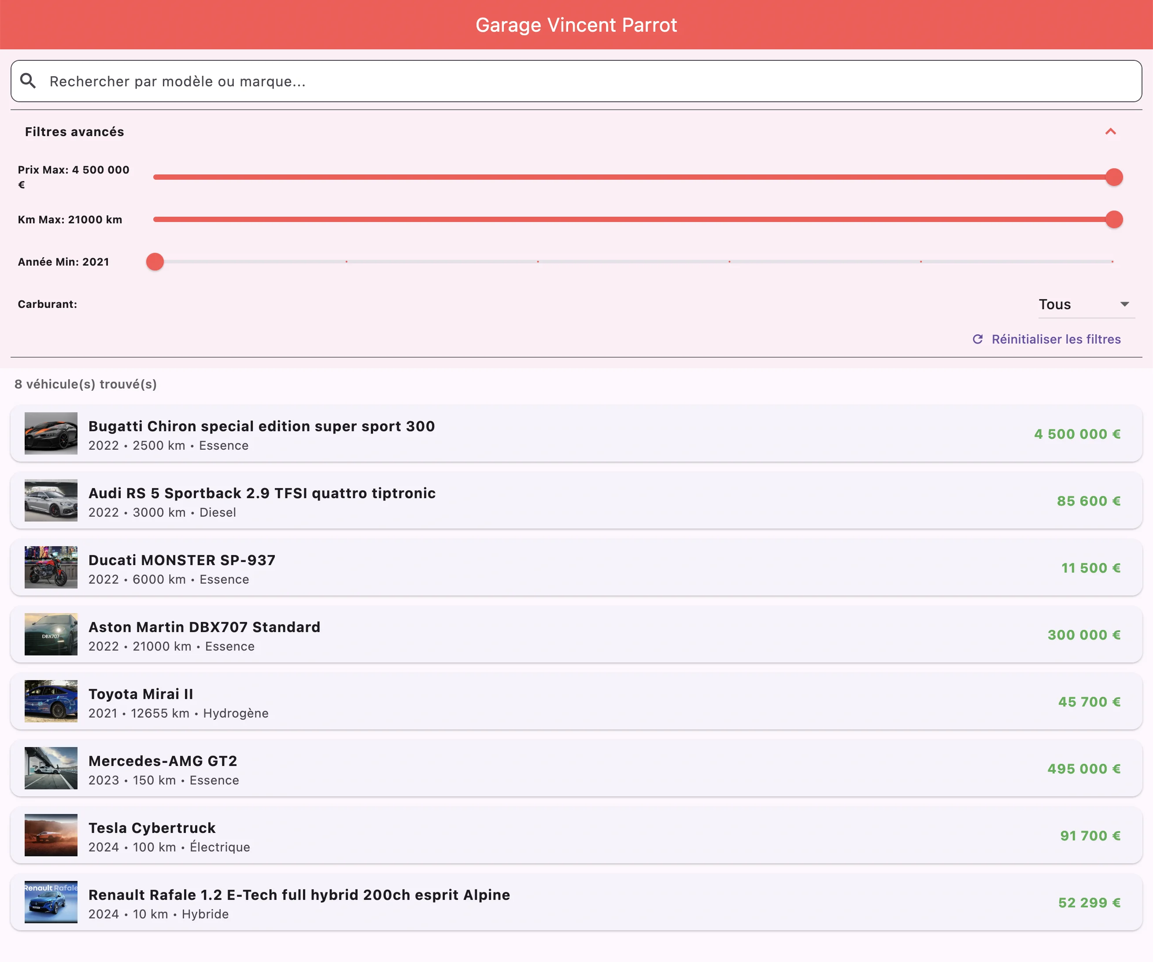Viewport: 1153px width, 962px height.
Task: Click the Année Min slider handle
Action: (x=155, y=261)
